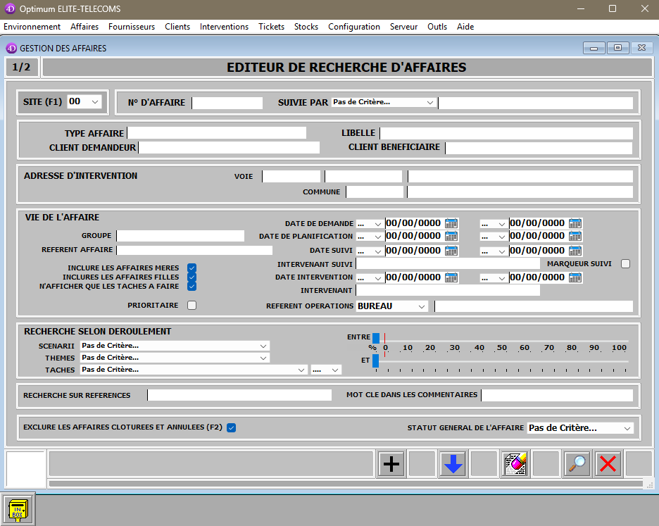The image size is (659, 526).
Task: Click the Entre percentage slider handle
Action: coord(376,338)
